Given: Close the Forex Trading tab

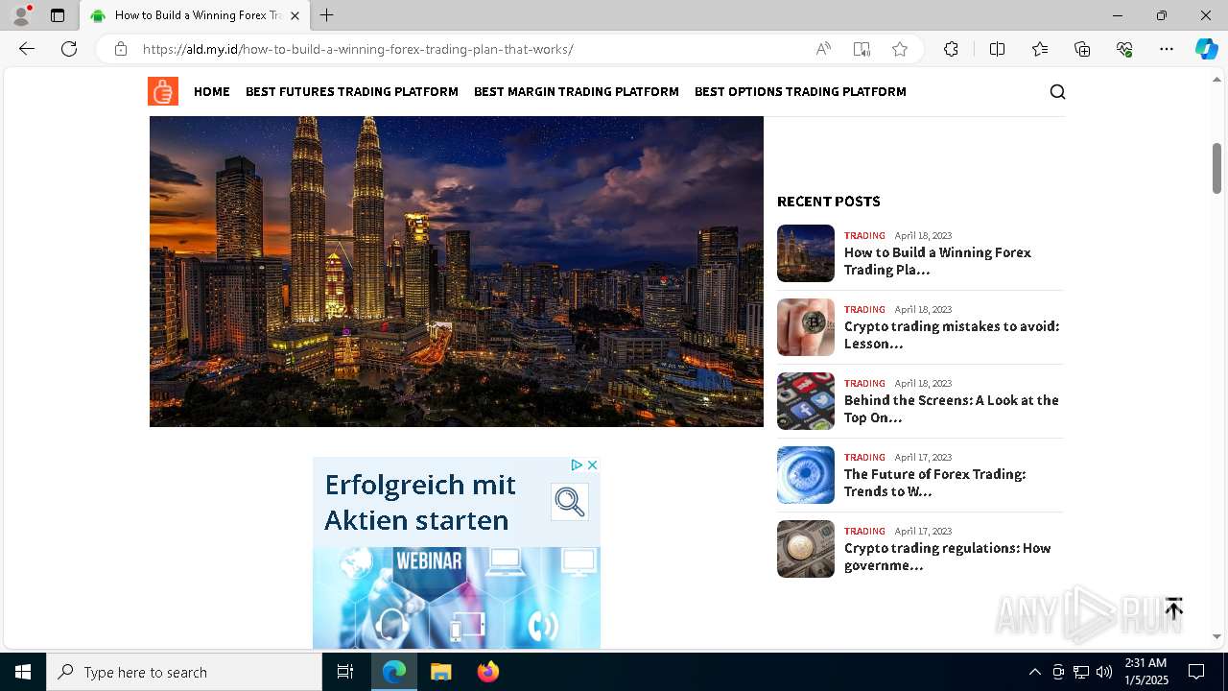Looking at the screenshot, I should [295, 15].
